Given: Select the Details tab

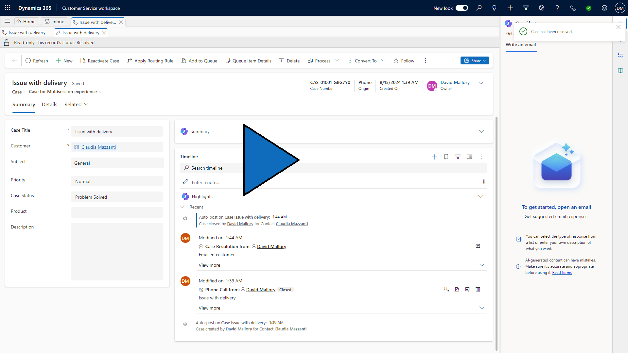Looking at the screenshot, I should point(49,104).
